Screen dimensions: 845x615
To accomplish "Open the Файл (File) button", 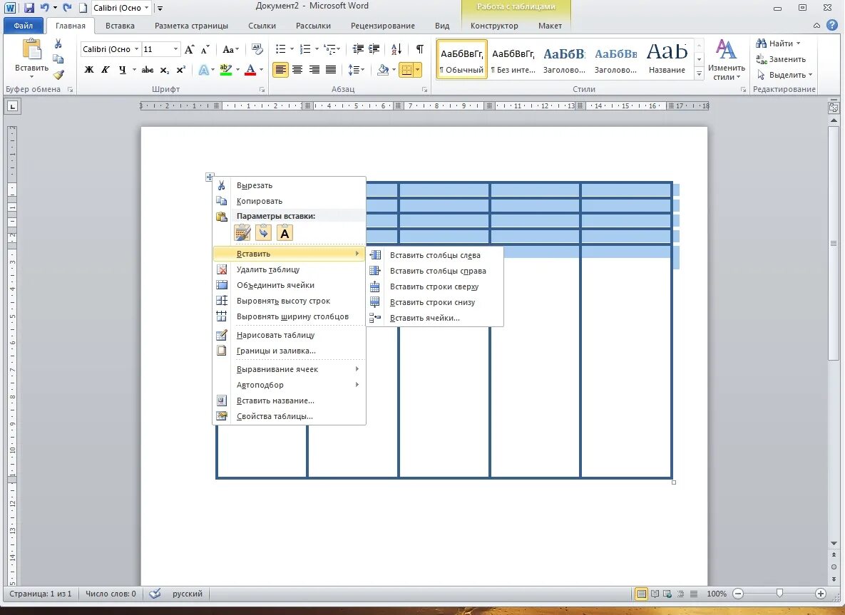I will point(23,26).
